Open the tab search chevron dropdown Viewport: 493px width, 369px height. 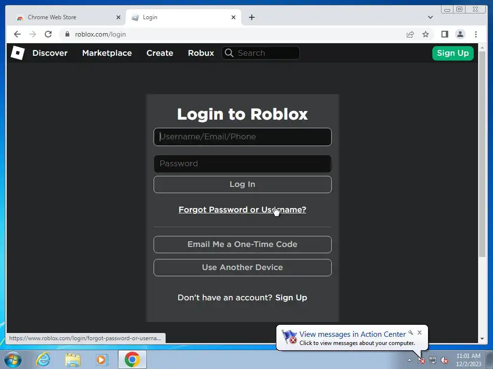point(430,17)
